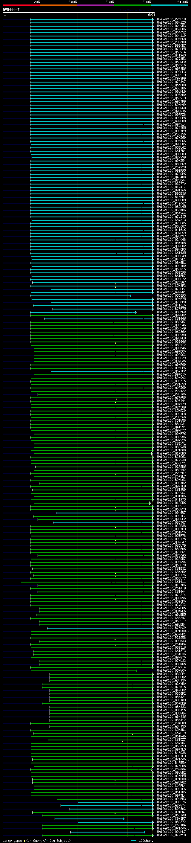Screen dimensions: 191x843
Task: Select the UniRef100_O80376 label
Action: pos(171,802)
